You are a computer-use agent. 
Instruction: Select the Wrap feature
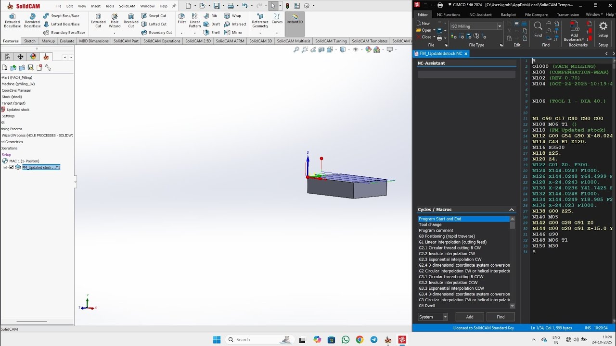click(x=232, y=16)
